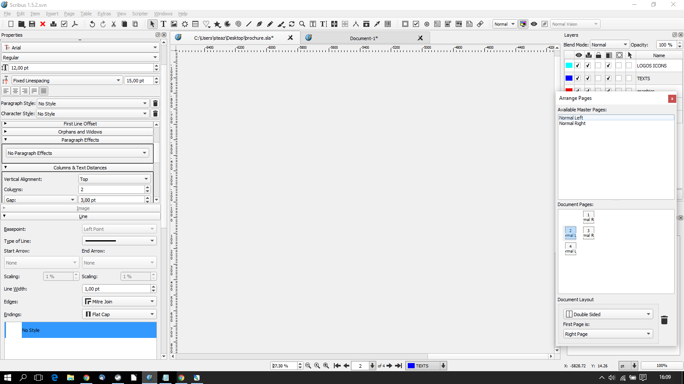Open the Scripter menu
The width and height of the screenshot is (684, 384).
point(140,14)
